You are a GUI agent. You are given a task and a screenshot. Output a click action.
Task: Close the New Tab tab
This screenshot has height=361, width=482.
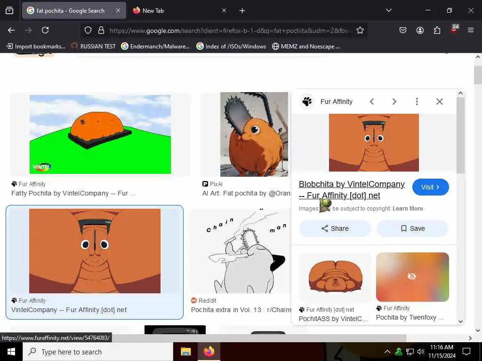pos(224,11)
